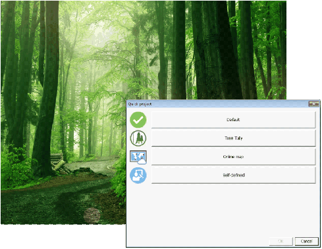Open the Default quick project
The height and width of the screenshot is (249, 322).
click(233, 120)
